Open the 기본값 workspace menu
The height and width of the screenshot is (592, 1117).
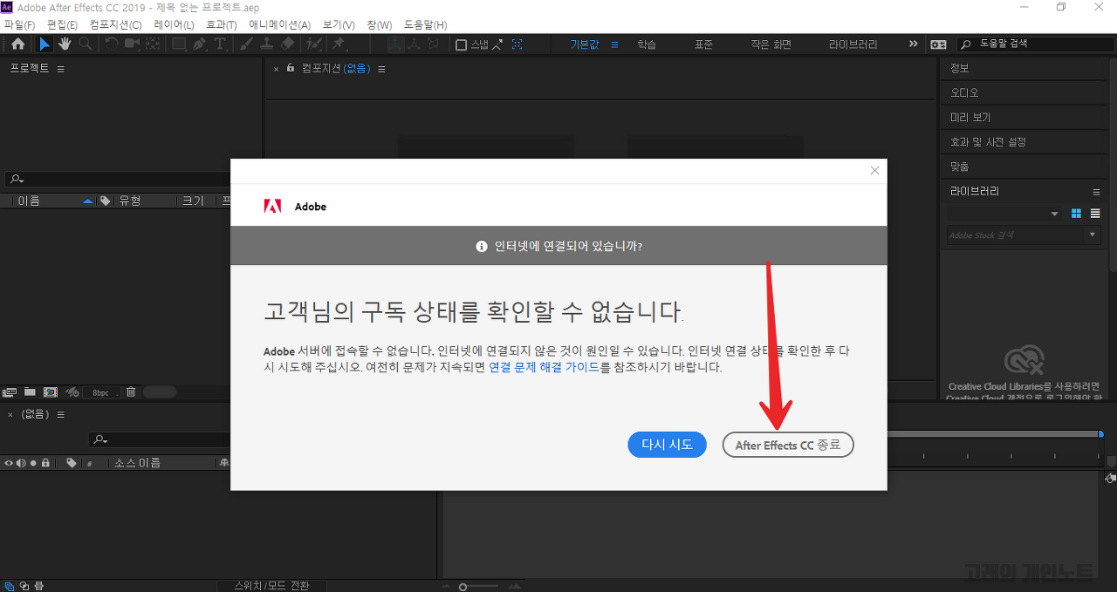click(x=614, y=44)
